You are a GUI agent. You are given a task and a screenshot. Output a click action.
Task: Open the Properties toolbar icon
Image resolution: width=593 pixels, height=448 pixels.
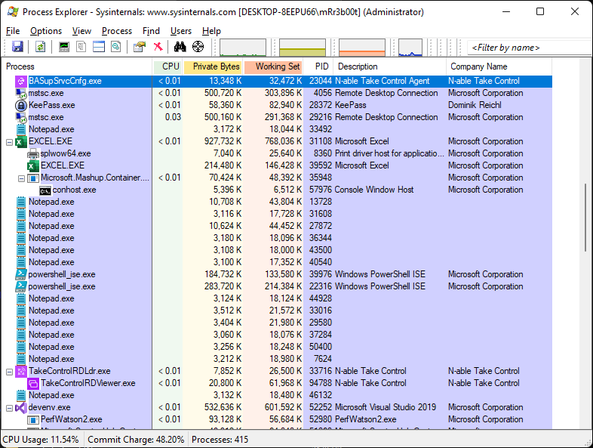139,47
